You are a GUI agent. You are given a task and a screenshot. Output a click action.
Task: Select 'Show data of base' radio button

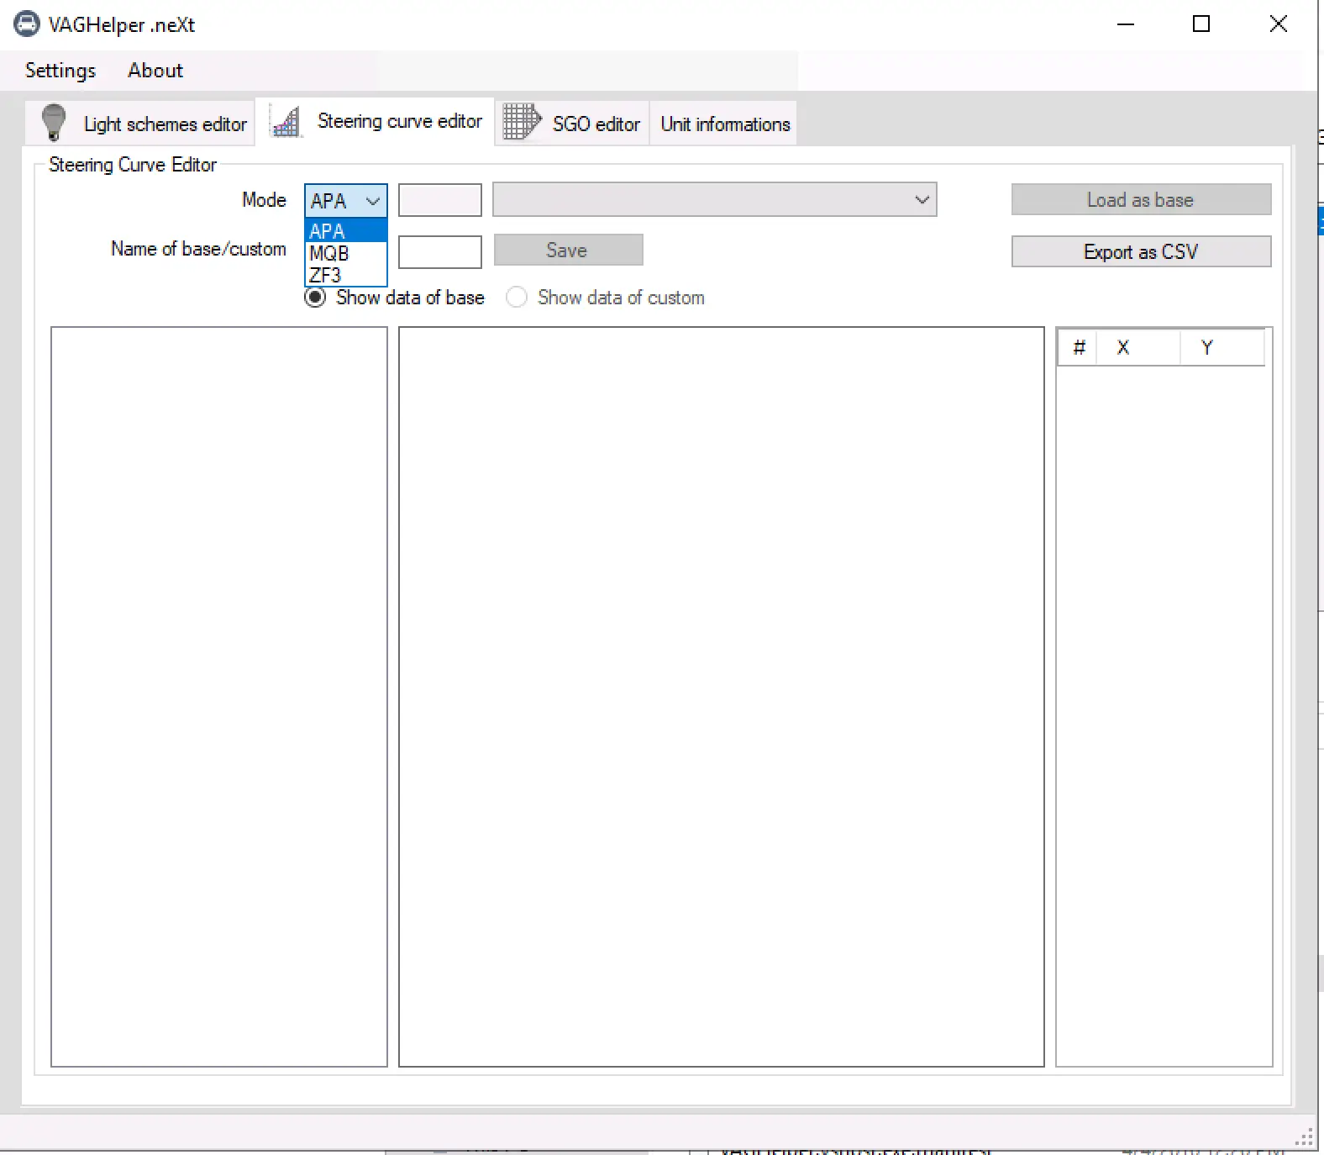[316, 298]
